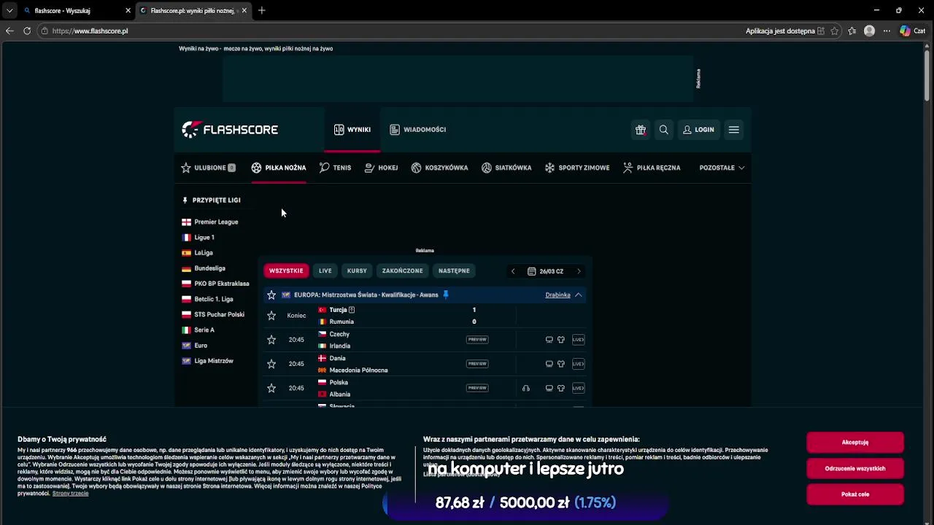Screen dimensions: 934x525
Task: Accept cookies with Akceptuję button
Action: (x=855, y=443)
